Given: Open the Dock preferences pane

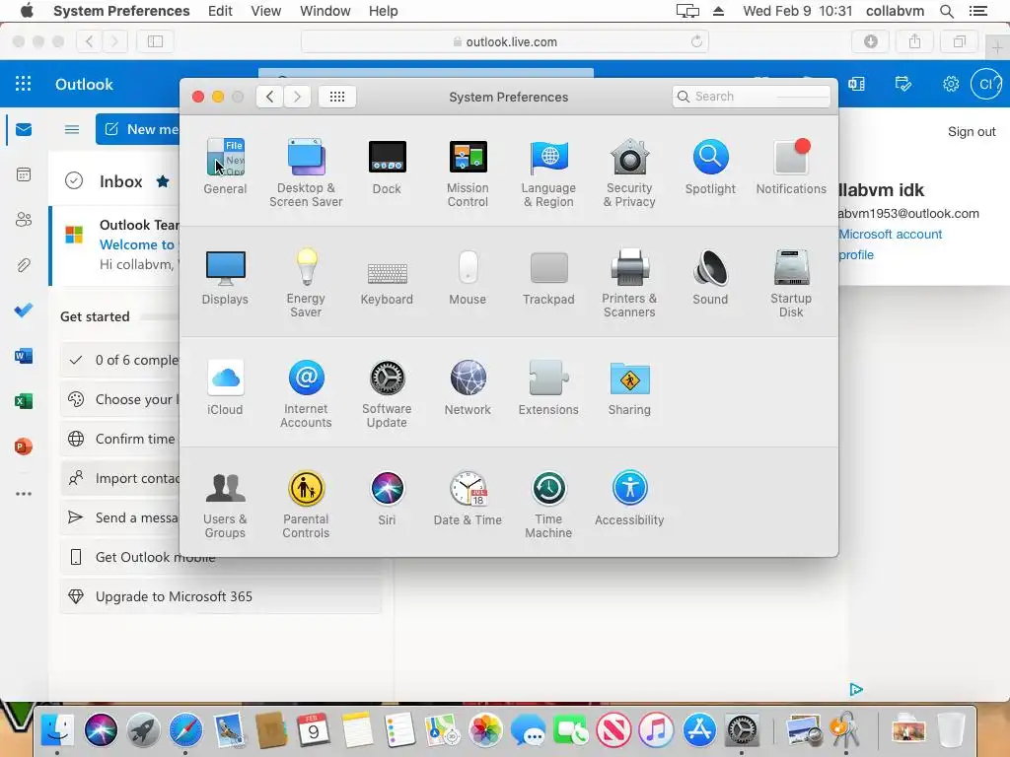Looking at the screenshot, I should click(x=387, y=166).
